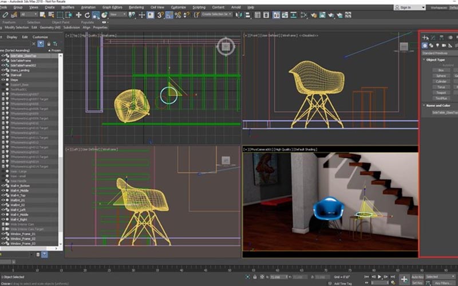Screen dimensions: 458x286
Task: Click the X coordinate input field
Action: click(x=279, y=277)
